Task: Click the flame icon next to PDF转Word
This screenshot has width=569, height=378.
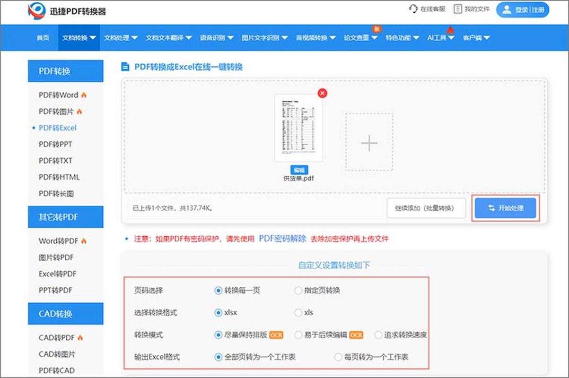Action: click(x=84, y=94)
